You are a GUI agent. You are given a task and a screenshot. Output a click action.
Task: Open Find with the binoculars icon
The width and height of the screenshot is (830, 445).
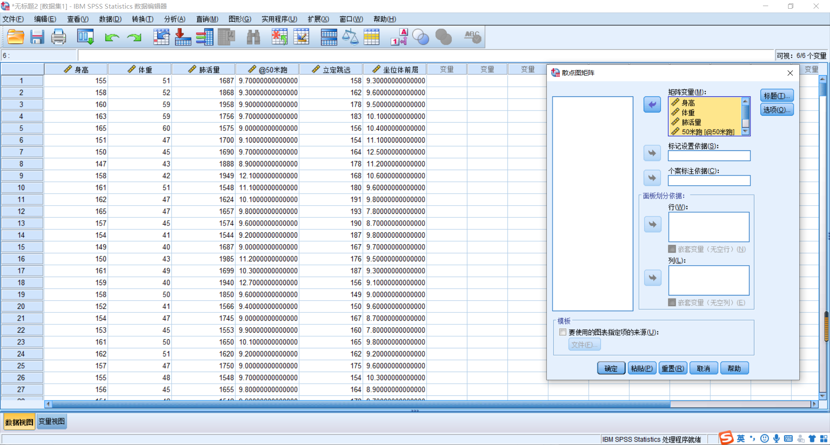pos(253,37)
